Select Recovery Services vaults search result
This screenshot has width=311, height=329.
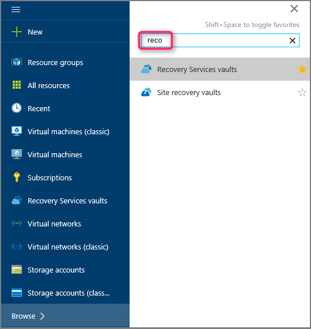click(x=219, y=69)
